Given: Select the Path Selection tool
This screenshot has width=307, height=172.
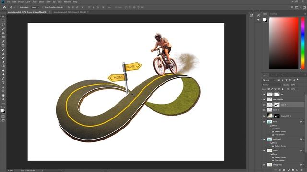Looking at the screenshot, I should [x=3, y=87].
